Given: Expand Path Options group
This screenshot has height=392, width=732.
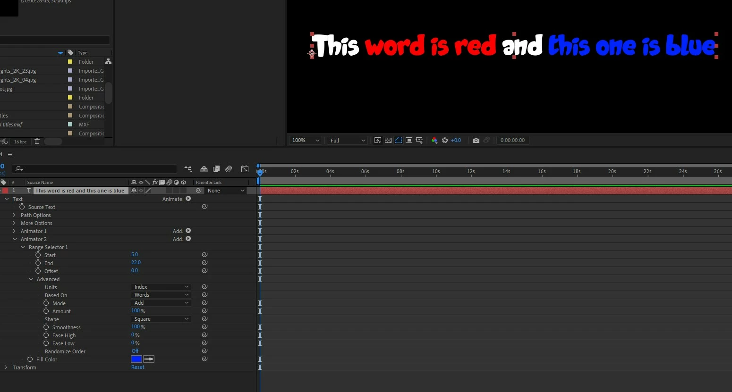Looking at the screenshot, I should pyautogui.click(x=14, y=215).
